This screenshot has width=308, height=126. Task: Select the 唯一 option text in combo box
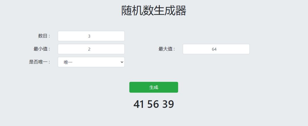tap(68, 62)
